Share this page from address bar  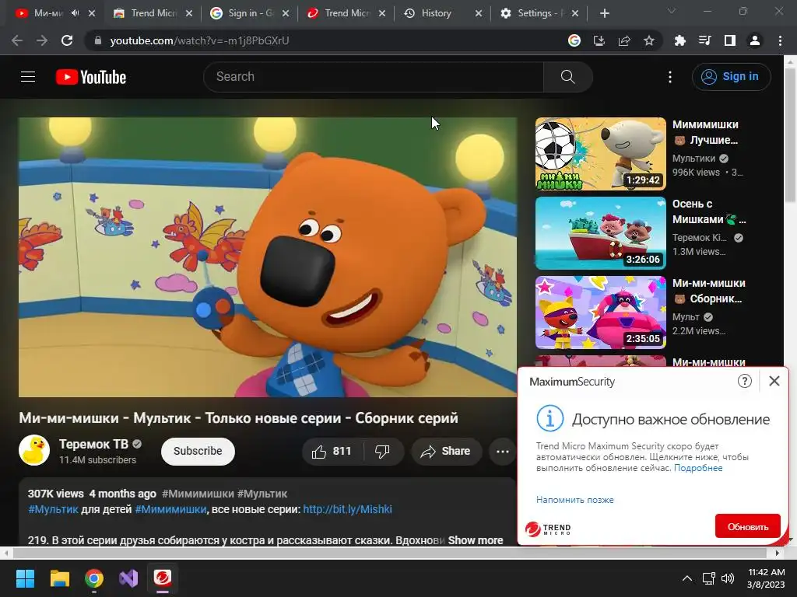pyautogui.click(x=624, y=40)
